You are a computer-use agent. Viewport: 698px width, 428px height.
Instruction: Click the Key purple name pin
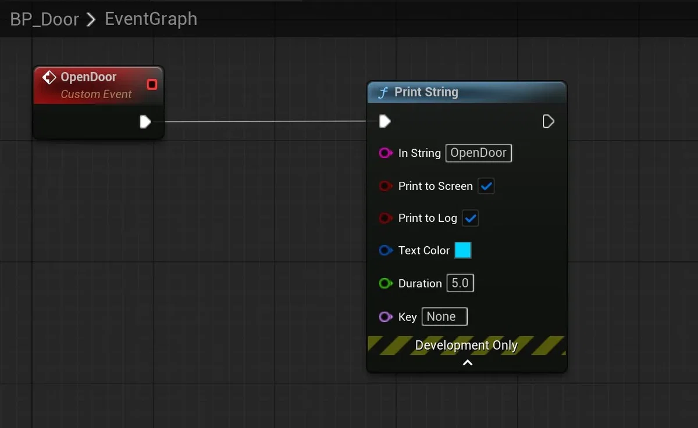pos(386,316)
